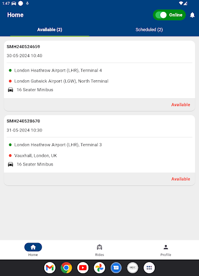Click Available on the Gatwick ride

pyautogui.click(x=181, y=105)
